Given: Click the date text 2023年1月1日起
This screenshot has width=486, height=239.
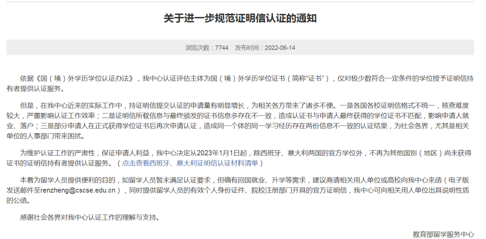Looking at the screenshot, I should point(234,153).
